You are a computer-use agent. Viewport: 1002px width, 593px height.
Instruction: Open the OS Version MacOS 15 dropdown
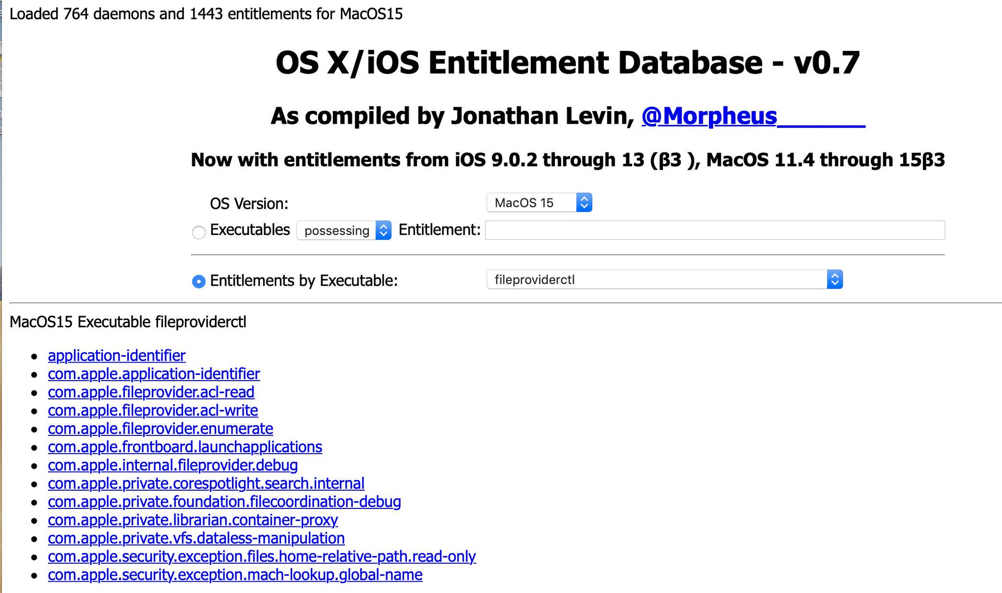click(x=539, y=203)
